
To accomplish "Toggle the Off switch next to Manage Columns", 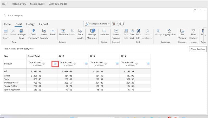I will [115, 24].
